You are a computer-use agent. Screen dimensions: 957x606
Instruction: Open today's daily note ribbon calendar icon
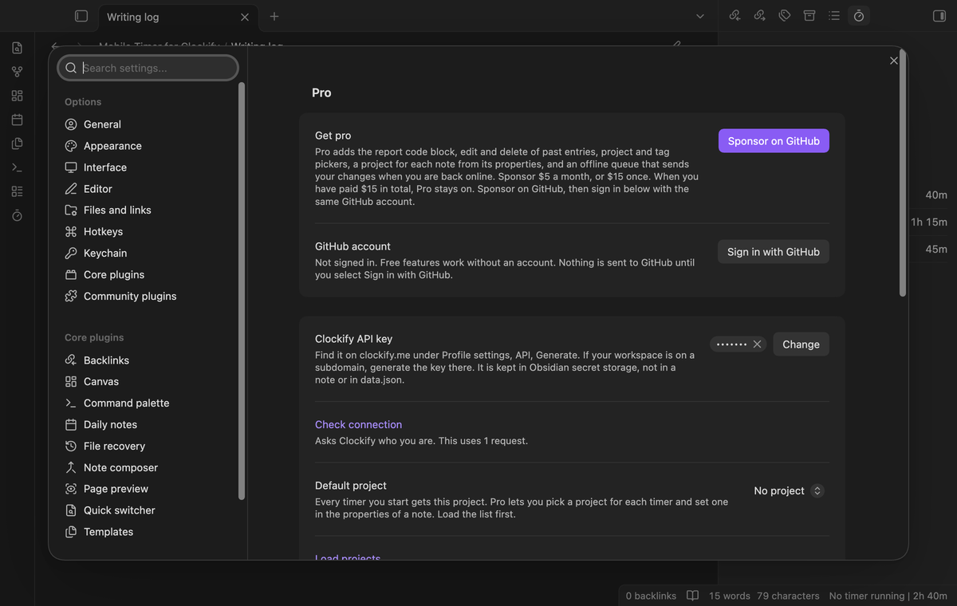[x=17, y=120]
